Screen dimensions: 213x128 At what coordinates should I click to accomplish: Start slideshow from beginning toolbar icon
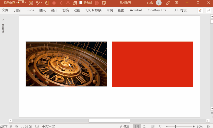click(104, 3)
